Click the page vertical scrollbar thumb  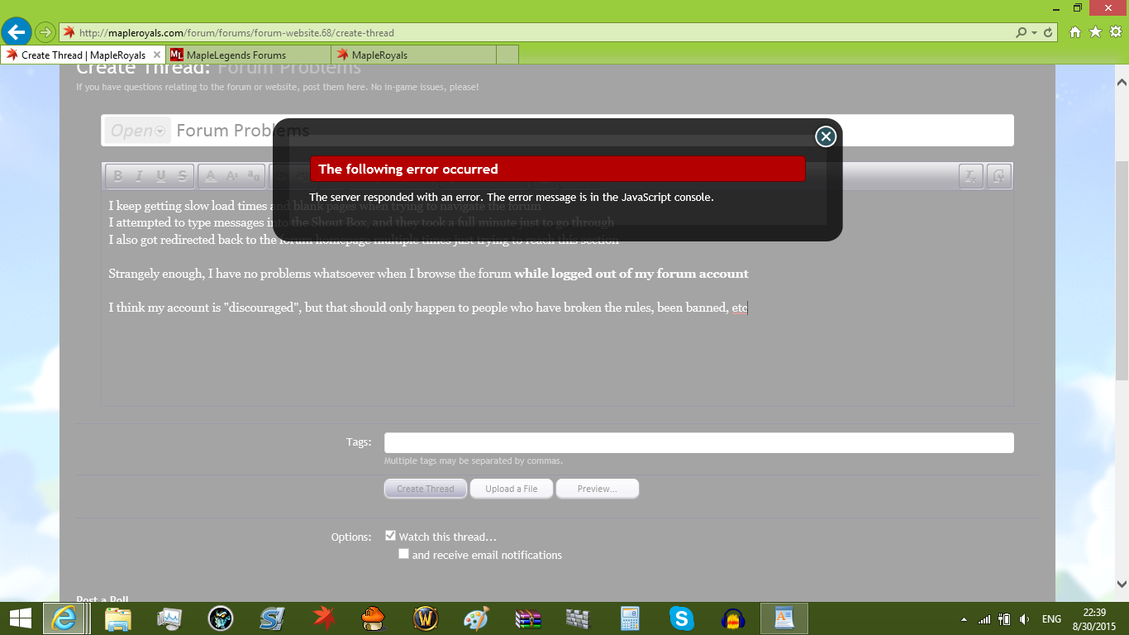click(1122, 270)
